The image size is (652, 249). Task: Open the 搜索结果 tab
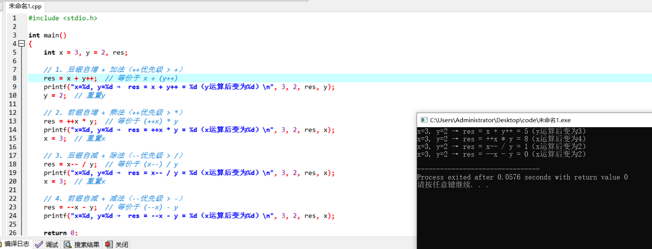point(82,244)
